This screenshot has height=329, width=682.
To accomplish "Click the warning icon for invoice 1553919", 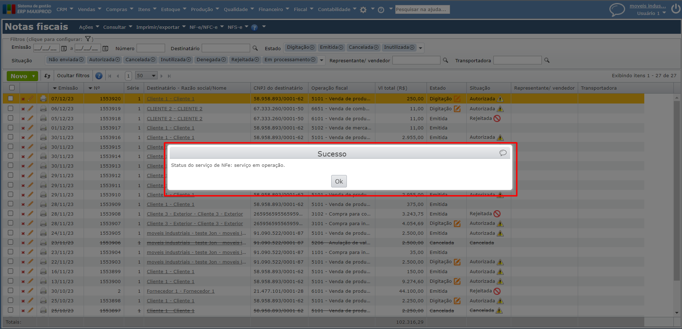I will [500, 109].
